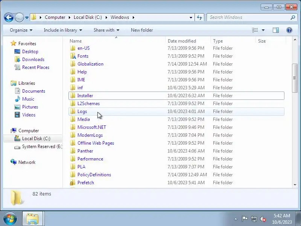Screen dimensions: 301x226
Task: Select the IME folder icon
Action: point(73,79)
